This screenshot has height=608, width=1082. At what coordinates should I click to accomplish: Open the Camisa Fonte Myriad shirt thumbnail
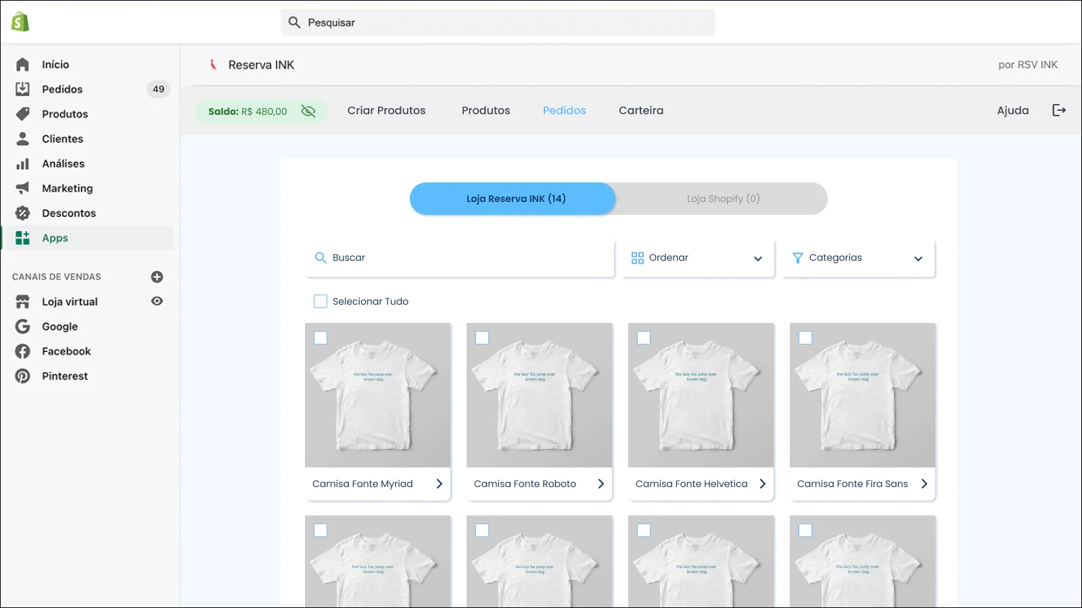tap(377, 395)
